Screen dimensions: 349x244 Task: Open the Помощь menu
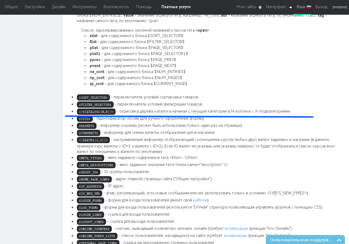144,7
